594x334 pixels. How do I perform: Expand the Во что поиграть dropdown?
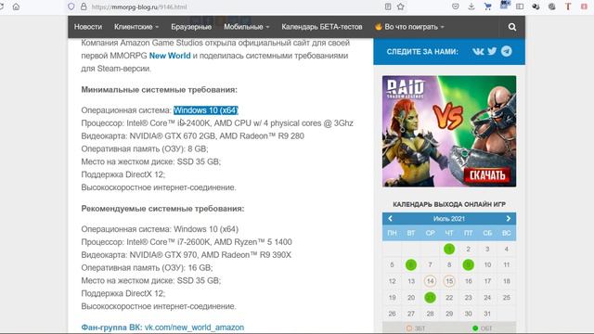point(409,27)
